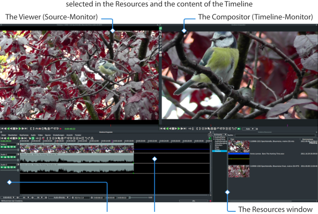This screenshot has height=214, width=318.
Task: Toggle the arm-track button on Audio 2
Action: [x=5, y=167]
